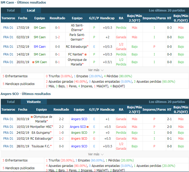This screenshot has width=189, height=172.
Task: Click Angers SCO in the 10/02/19 row
Action: point(79,139)
